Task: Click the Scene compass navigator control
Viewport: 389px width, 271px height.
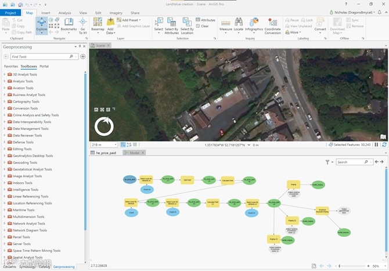Action: (x=104, y=125)
